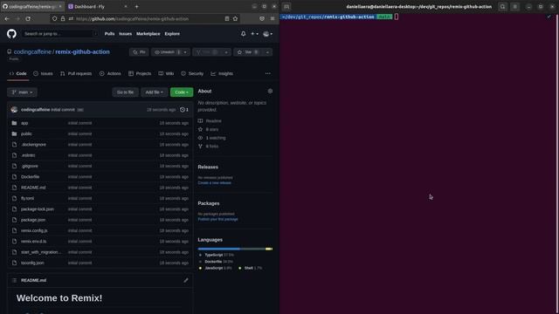Click the Go to file button
The width and height of the screenshot is (559, 314).
[x=125, y=92]
